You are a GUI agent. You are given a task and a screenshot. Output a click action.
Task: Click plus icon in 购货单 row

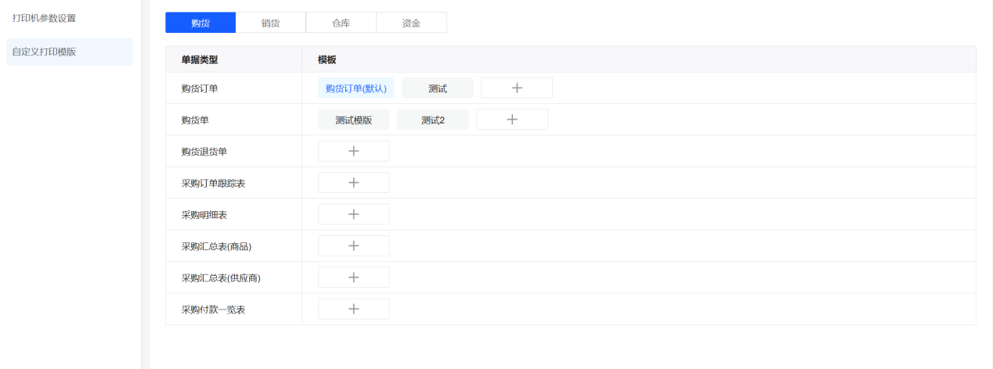512,120
